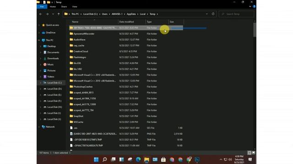Click Local in address breadcrumb
Screen dimensions: 293x164
(142, 14)
